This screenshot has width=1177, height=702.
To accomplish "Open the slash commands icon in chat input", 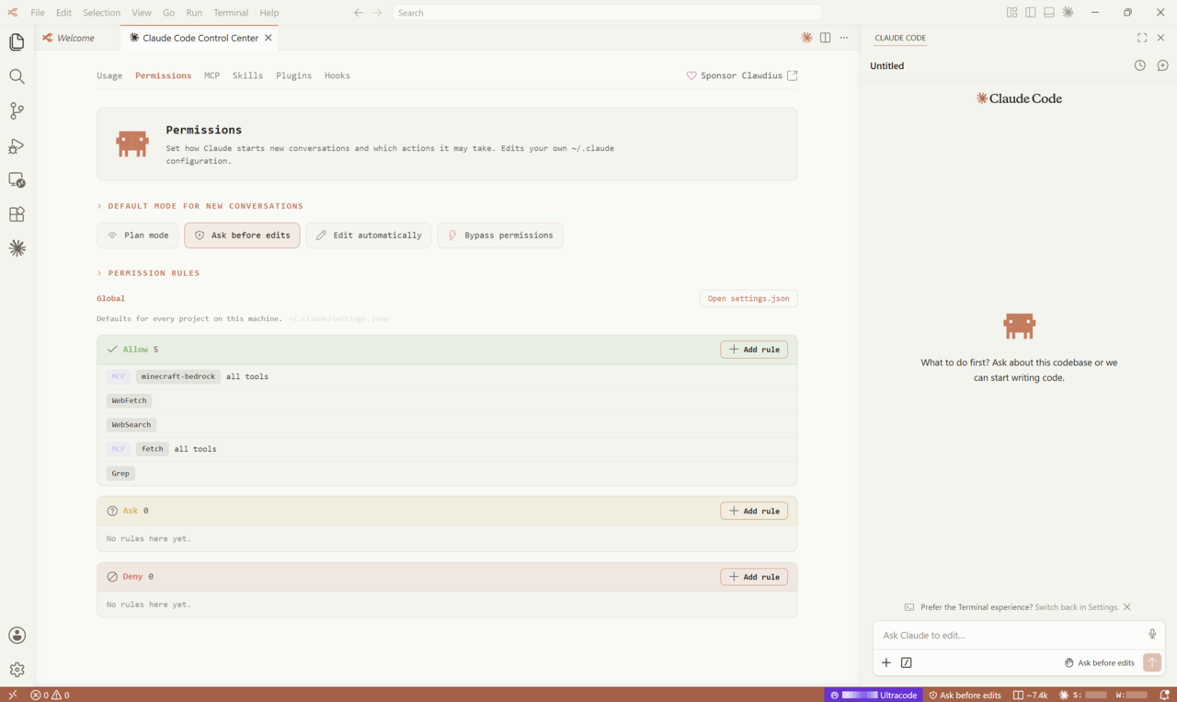I will 907,662.
